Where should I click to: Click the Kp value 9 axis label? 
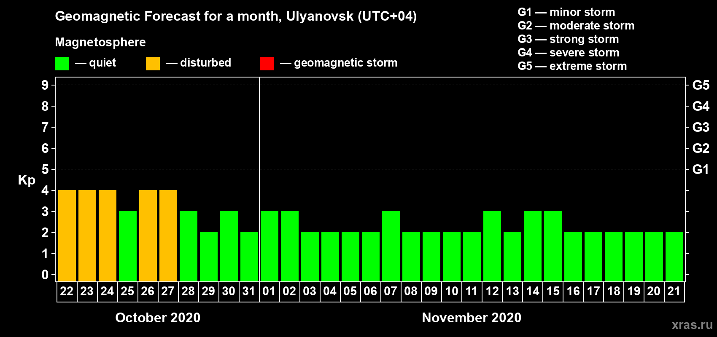[x=45, y=85]
